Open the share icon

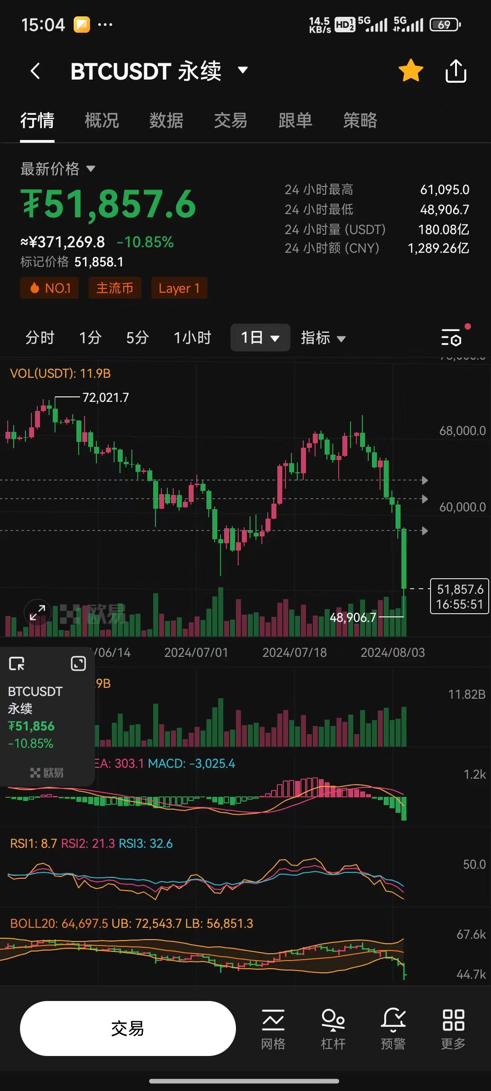tap(456, 71)
